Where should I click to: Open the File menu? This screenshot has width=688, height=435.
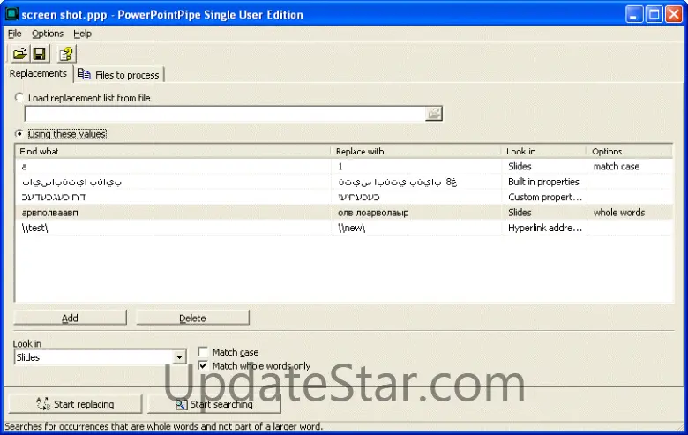point(14,34)
